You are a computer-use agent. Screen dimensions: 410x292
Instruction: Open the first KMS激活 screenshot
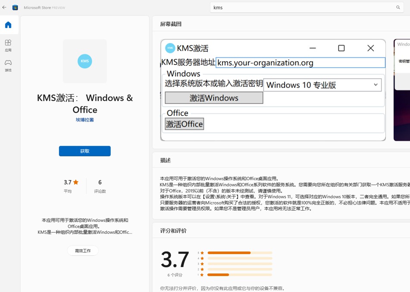point(273,90)
